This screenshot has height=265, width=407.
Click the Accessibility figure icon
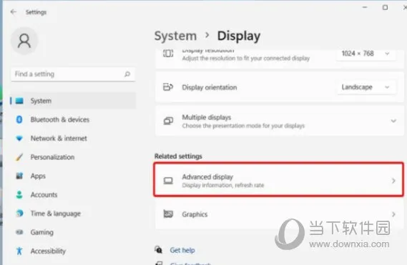[19, 251]
